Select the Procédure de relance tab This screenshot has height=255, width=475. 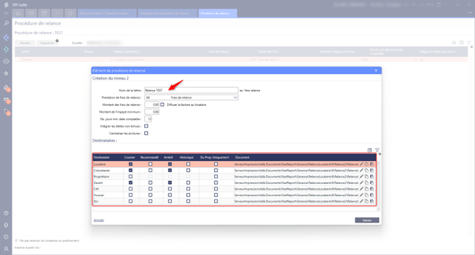tap(217, 13)
